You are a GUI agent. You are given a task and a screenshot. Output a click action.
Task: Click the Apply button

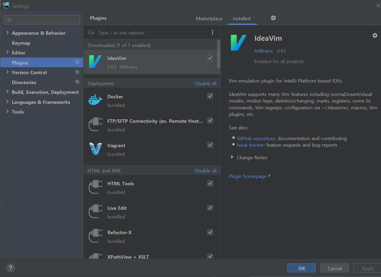coord(368,268)
